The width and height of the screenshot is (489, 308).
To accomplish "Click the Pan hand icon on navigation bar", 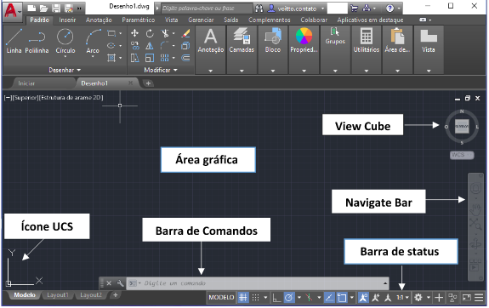I will 476,209.
